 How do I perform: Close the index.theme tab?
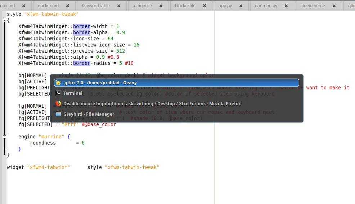(334, 6)
